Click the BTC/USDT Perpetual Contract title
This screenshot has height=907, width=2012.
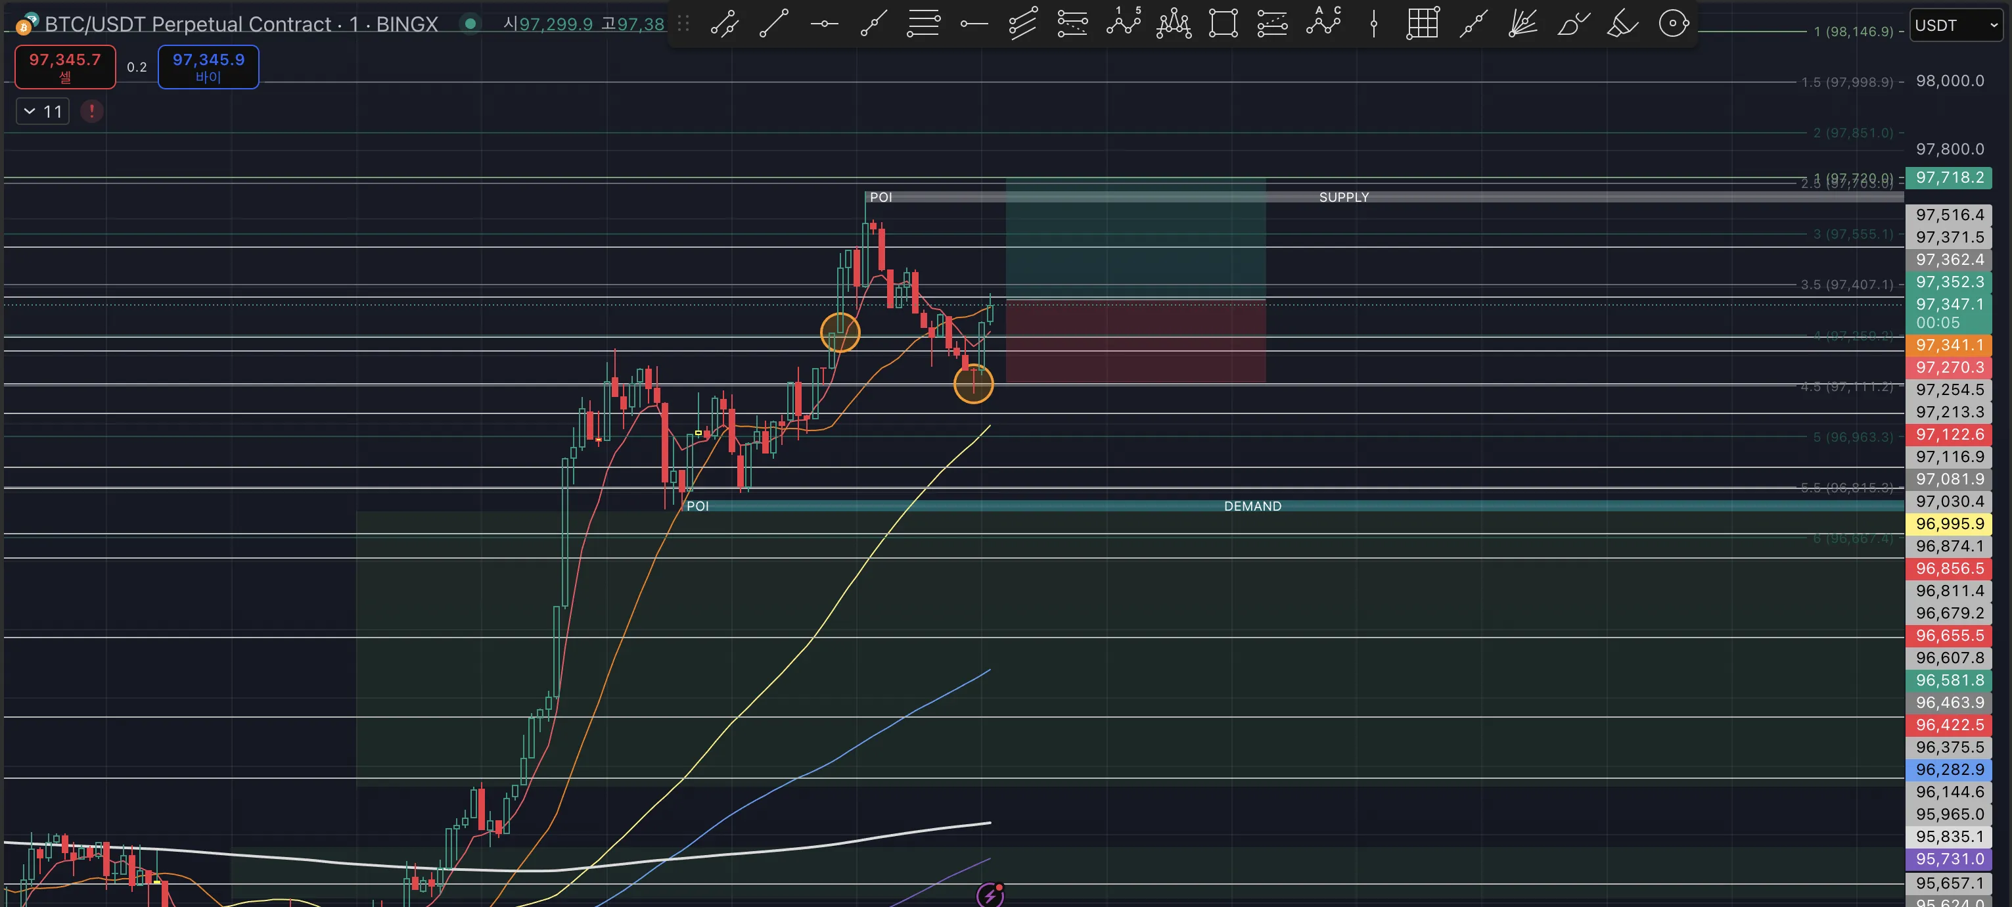(x=240, y=24)
